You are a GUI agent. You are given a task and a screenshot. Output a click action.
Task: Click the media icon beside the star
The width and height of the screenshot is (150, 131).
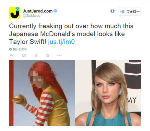pyautogui.click(x=48, y=55)
